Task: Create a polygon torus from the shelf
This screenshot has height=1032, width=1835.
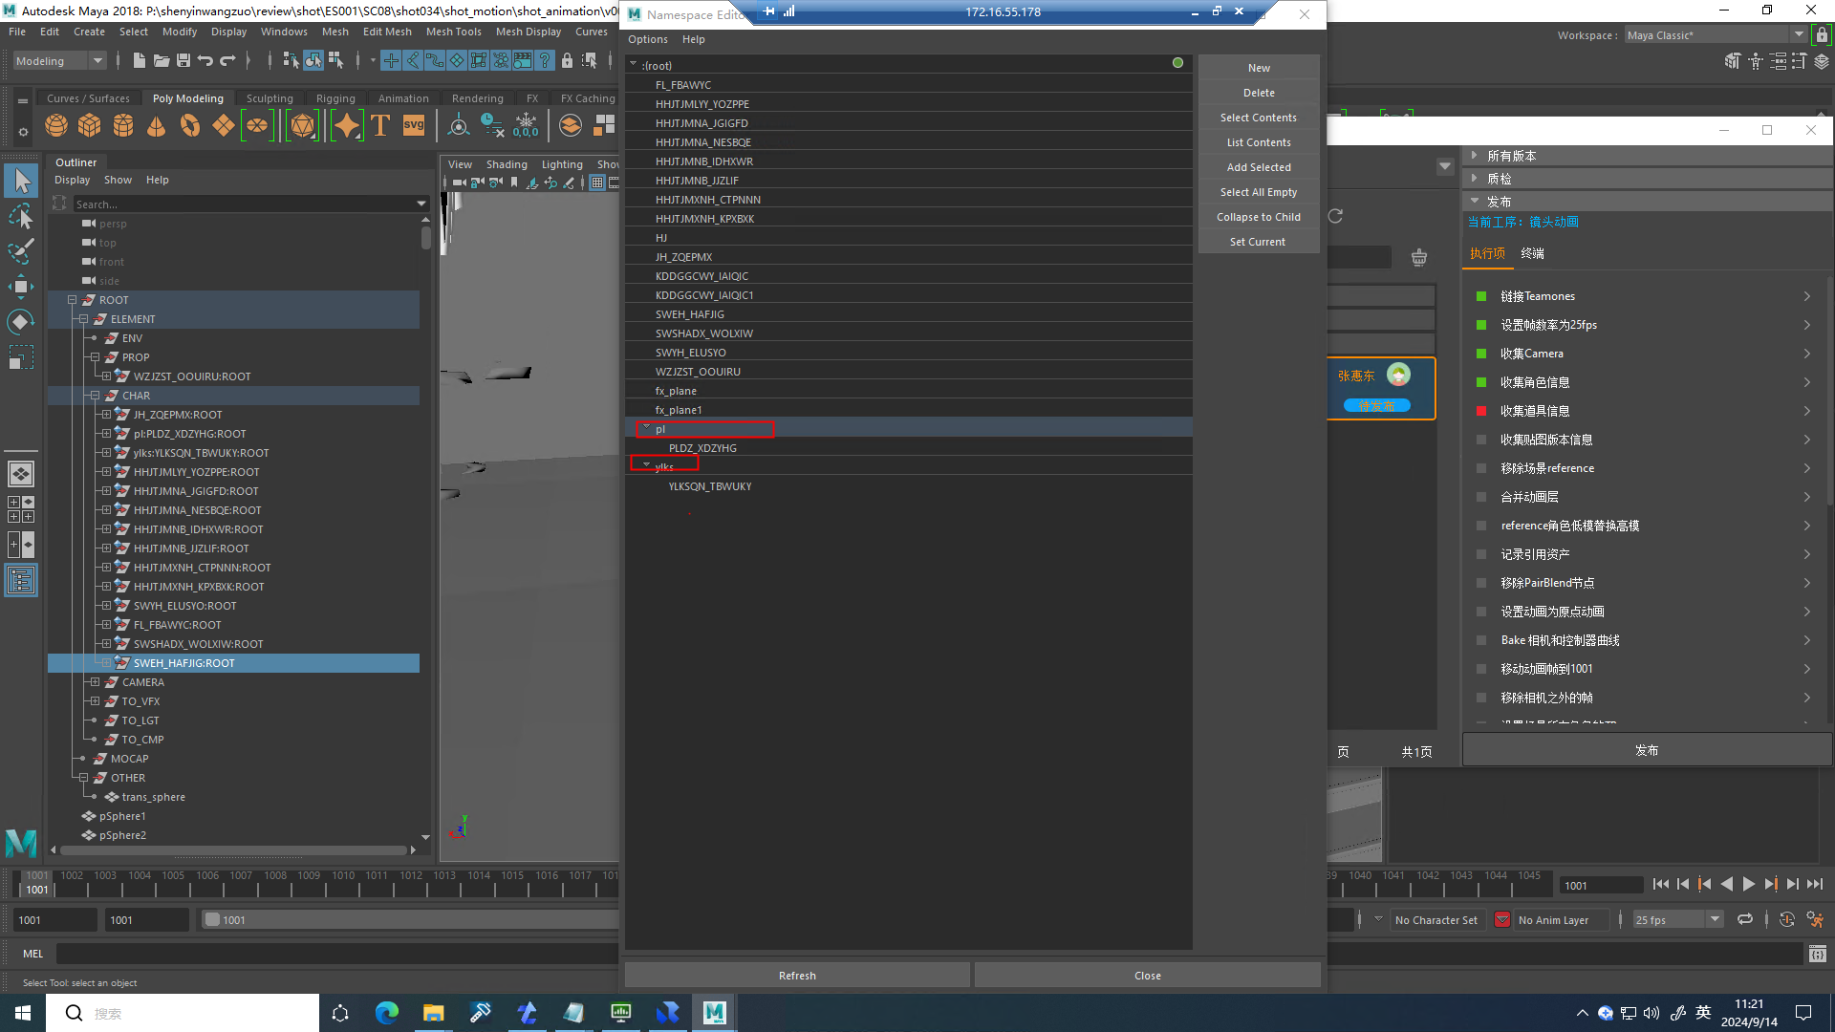Action: (190, 125)
